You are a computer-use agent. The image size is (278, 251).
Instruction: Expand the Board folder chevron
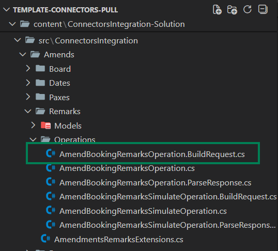[28, 68]
